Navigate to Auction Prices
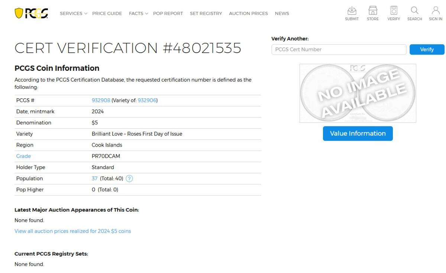Viewport: 446px width, 273px height. click(x=248, y=13)
